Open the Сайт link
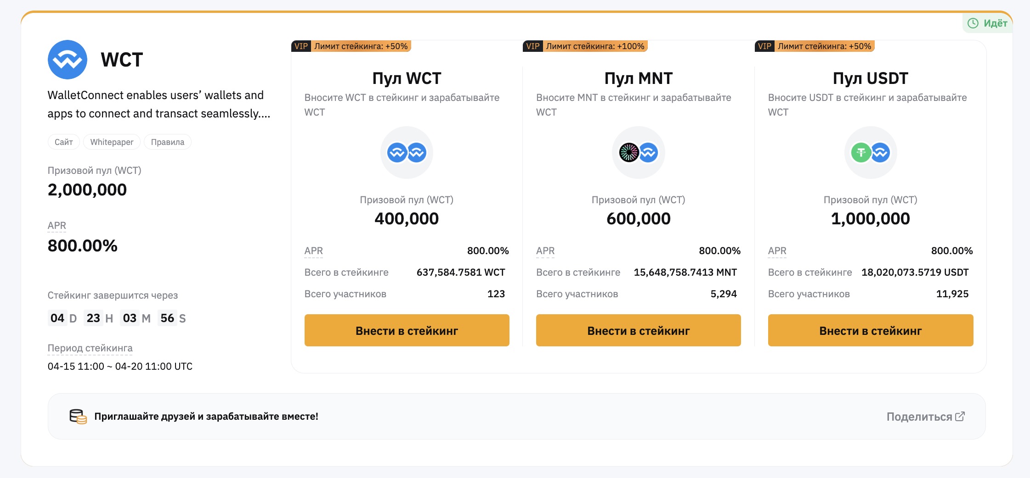The image size is (1030, 478). (64, 142)
